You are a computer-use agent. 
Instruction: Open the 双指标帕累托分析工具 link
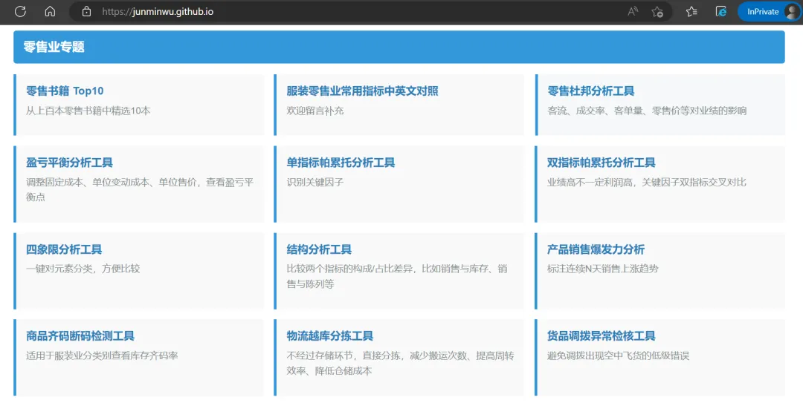602,163
